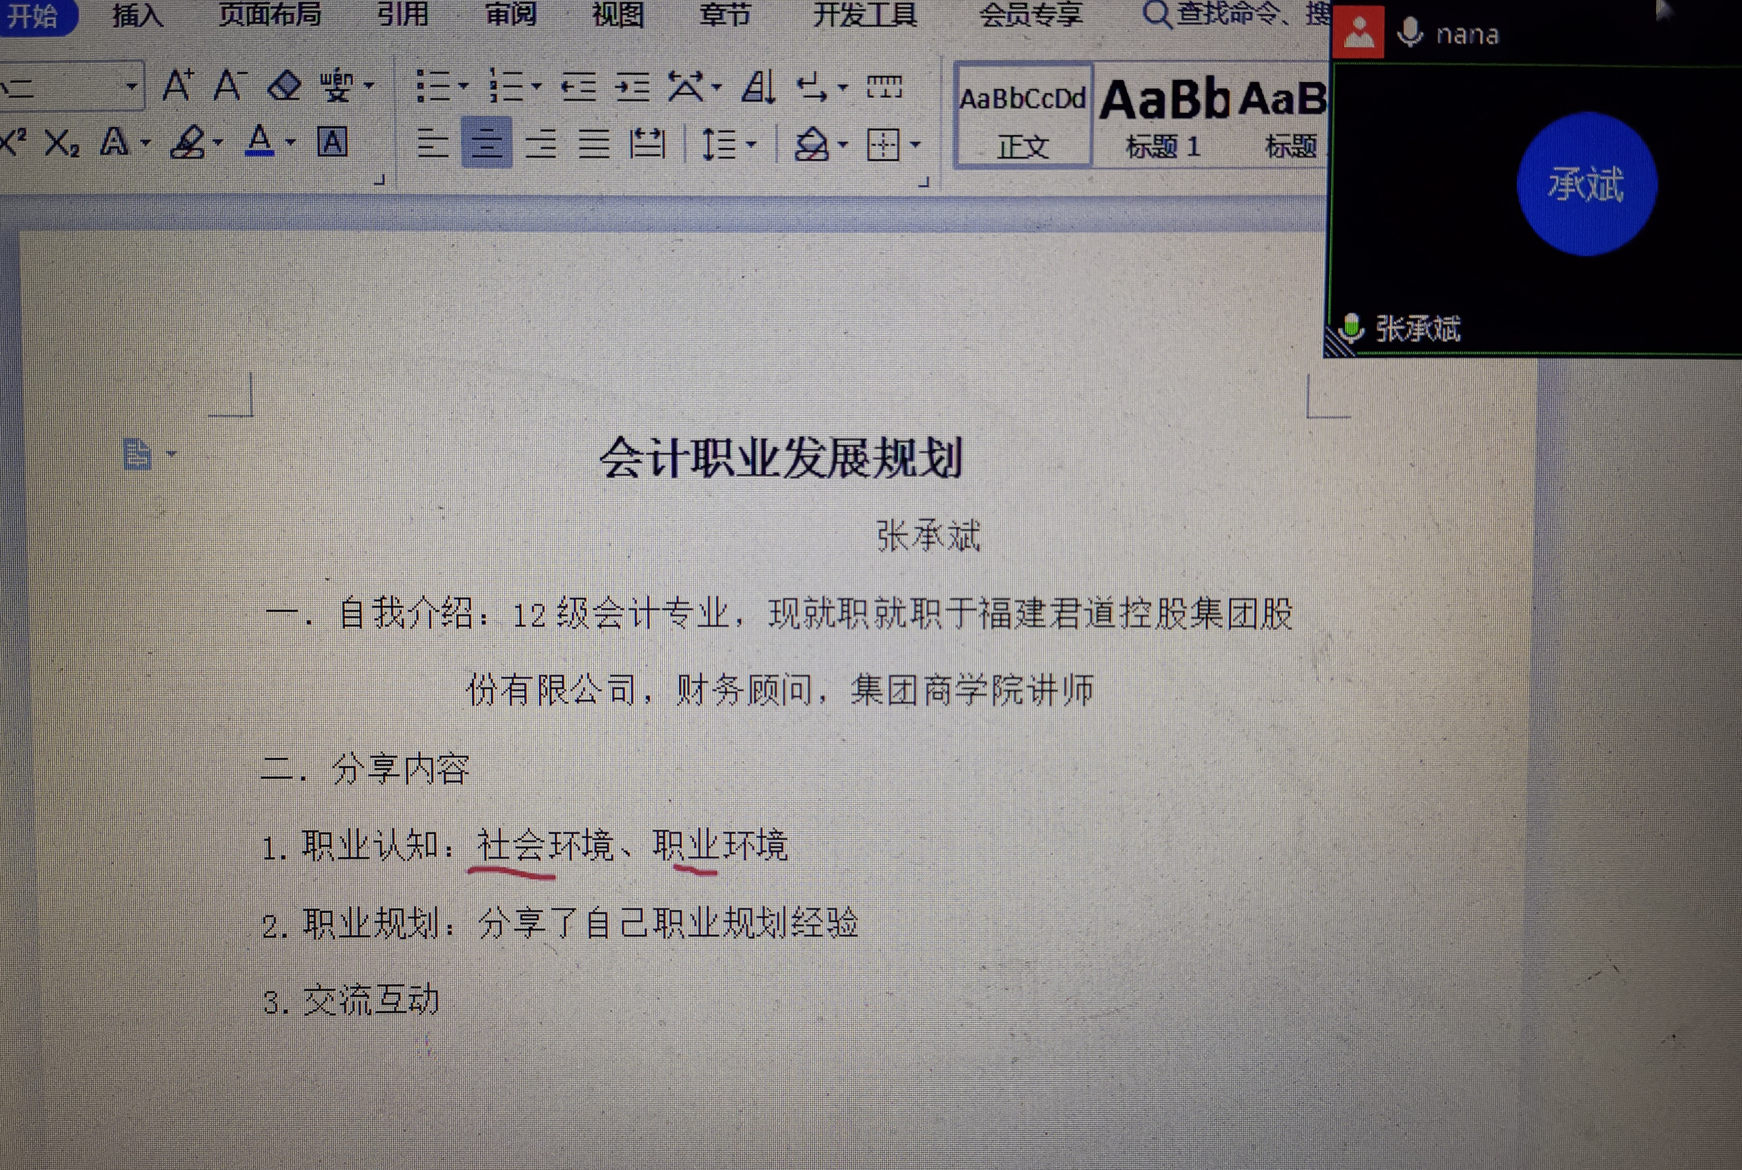This screenshot has width=1742, height=1170.
Task: Click the clear formatting eraser icon
Action: point(284,86)
